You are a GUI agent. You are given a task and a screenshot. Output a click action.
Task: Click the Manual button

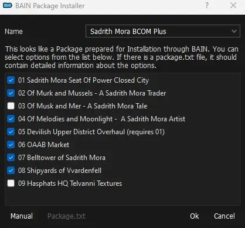[22, 216]
